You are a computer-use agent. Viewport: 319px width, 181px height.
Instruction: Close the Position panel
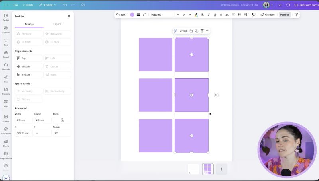pyautogui.click(x=69, y=16)
